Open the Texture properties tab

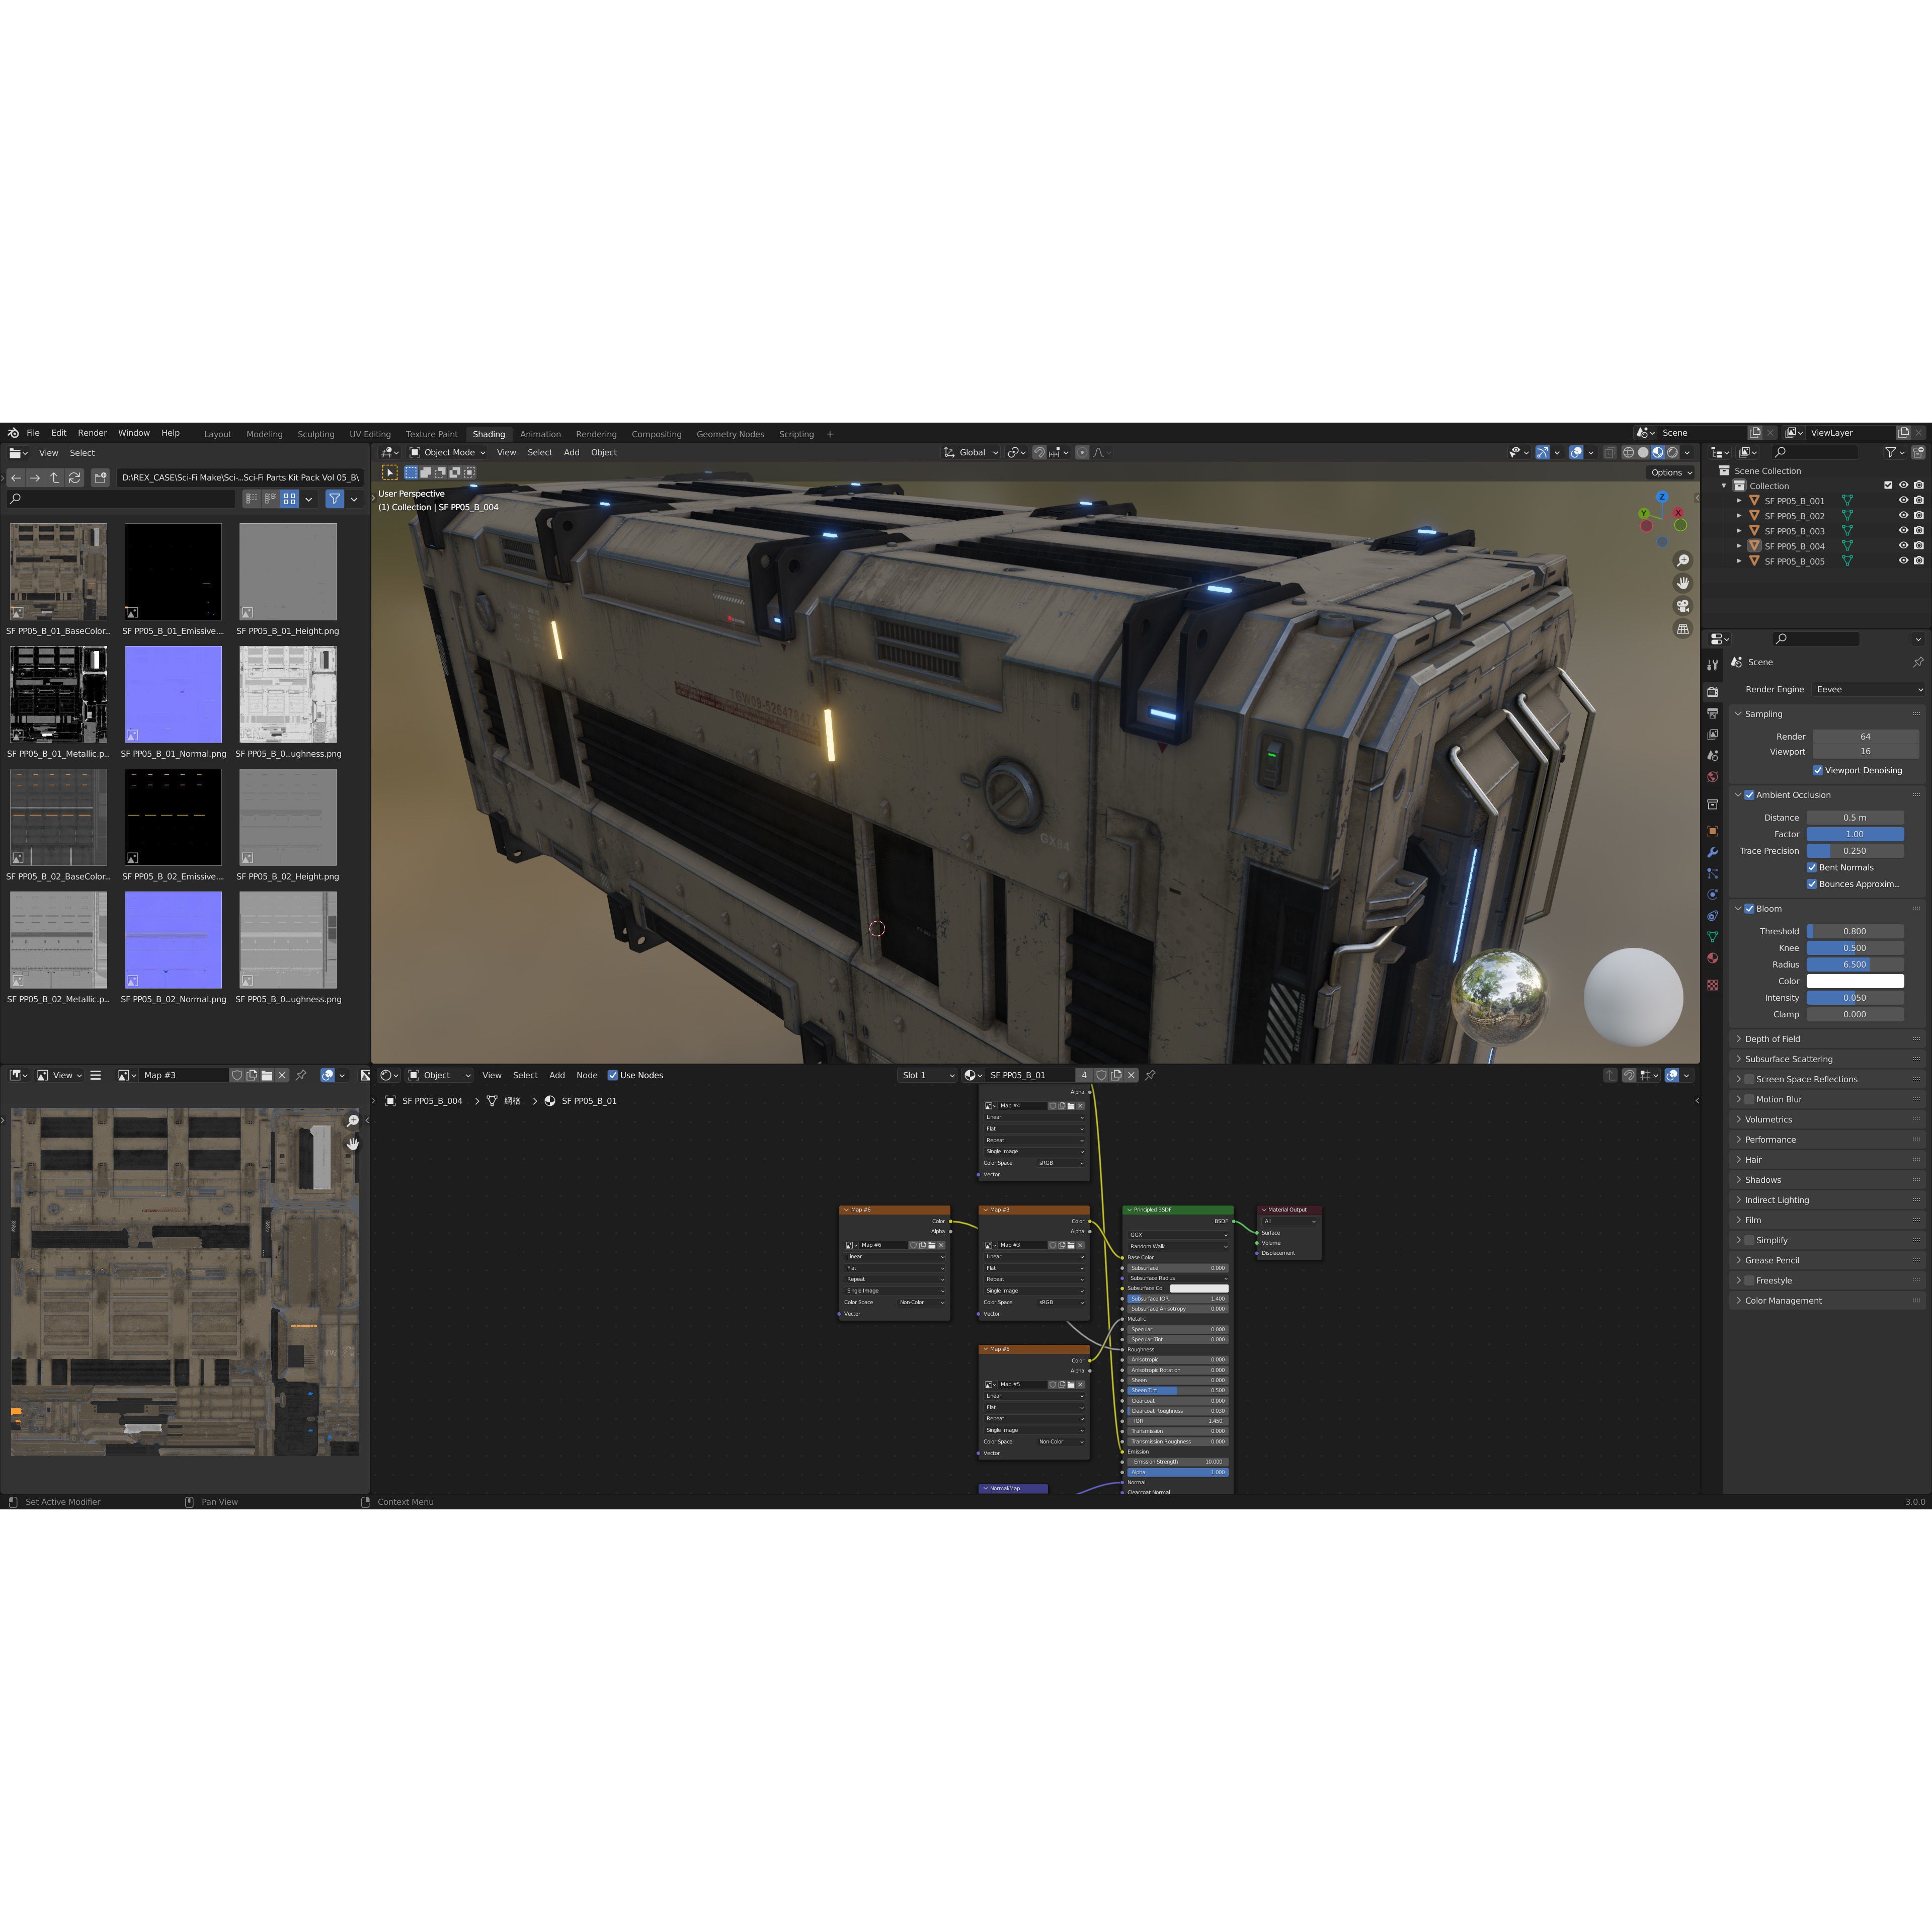tap(1712, 985)
